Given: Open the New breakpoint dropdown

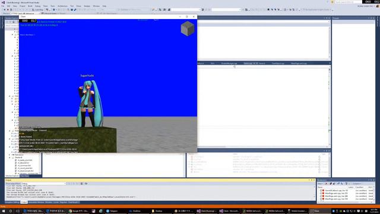Looking at the screenshot, I should (321, 184).
